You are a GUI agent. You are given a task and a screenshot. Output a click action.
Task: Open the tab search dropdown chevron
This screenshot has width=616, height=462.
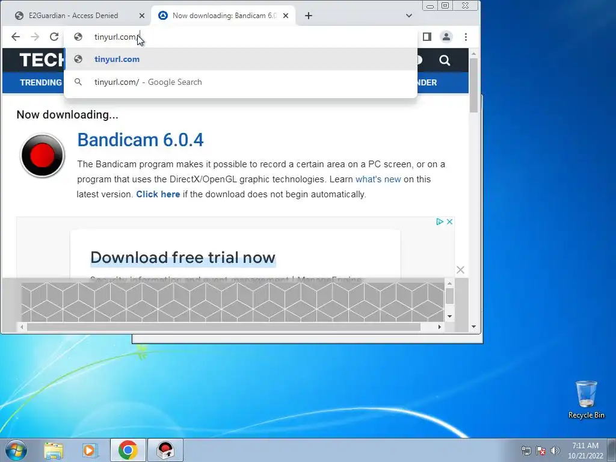coord(409,16)
